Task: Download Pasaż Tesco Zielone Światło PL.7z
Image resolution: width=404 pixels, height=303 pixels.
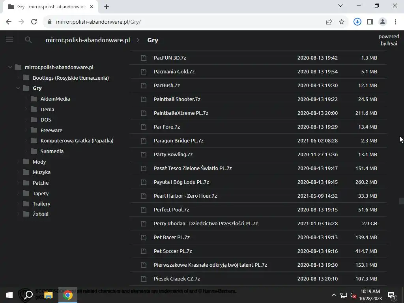Action: [x=193, y=168]
